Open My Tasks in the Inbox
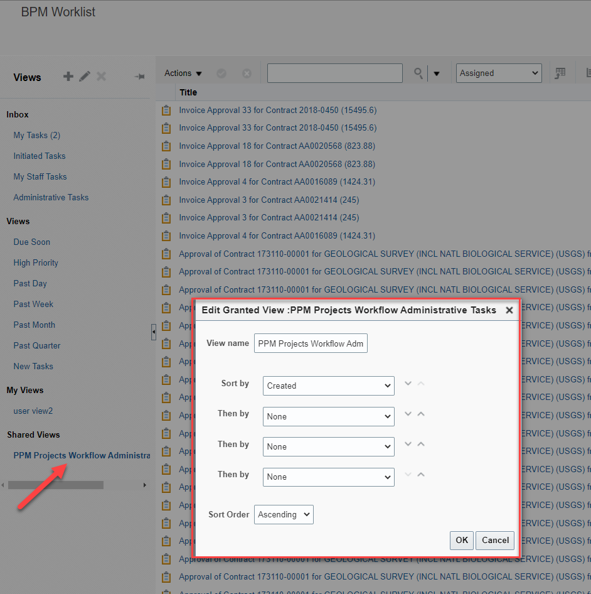The height and width of the screenshot is (594, 591). click(x=36, y=135)
